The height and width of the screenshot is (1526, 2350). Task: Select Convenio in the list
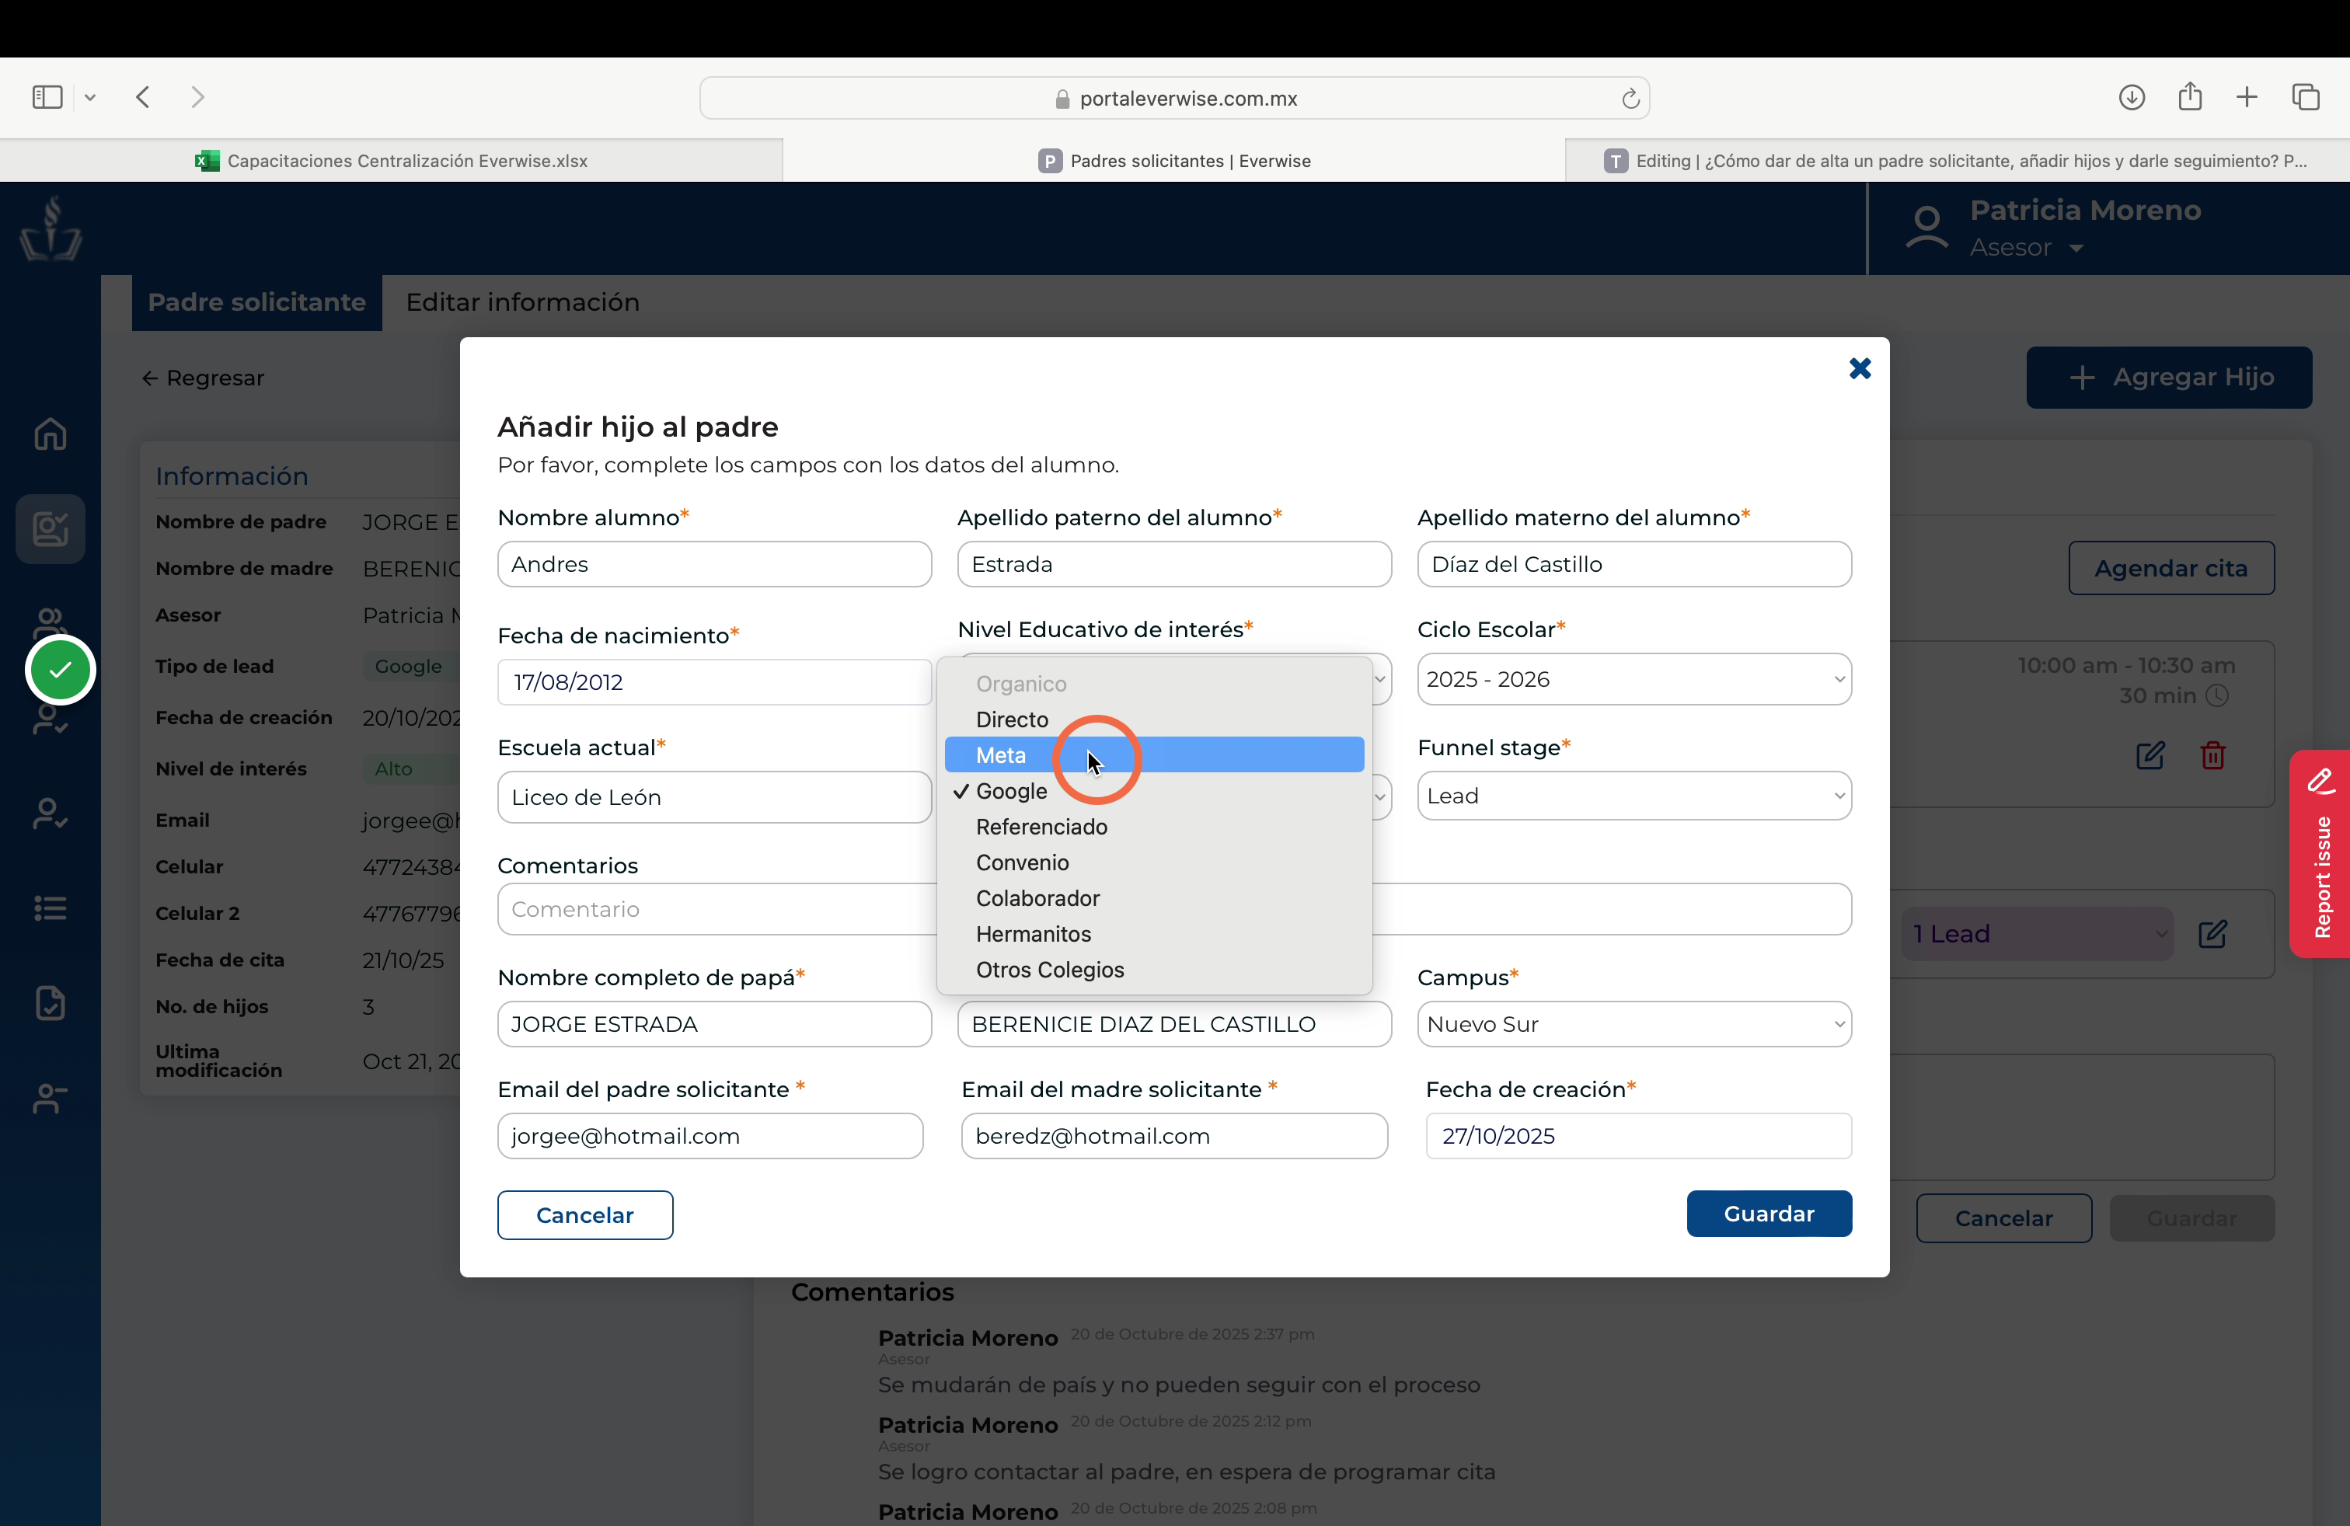(x=1154, y=862)
